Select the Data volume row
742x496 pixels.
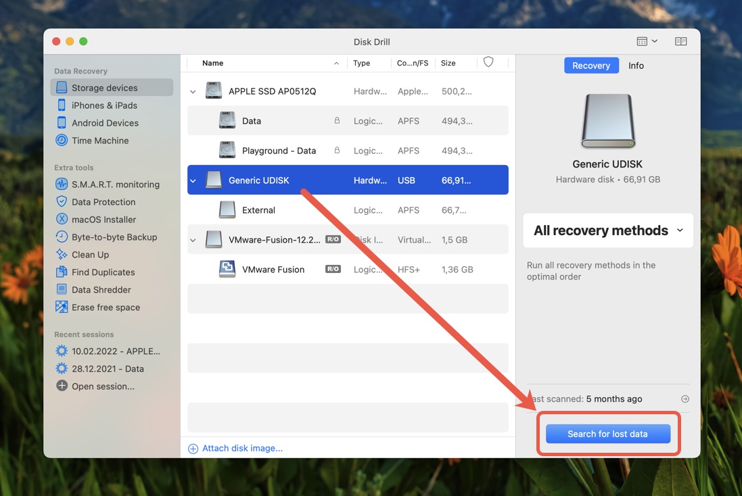348,120
